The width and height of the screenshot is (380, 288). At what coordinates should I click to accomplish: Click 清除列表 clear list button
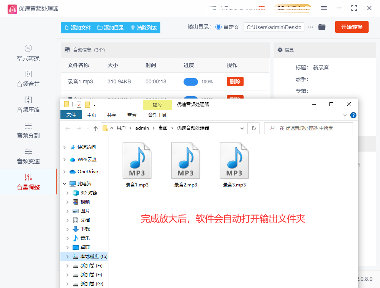[144, 28]
